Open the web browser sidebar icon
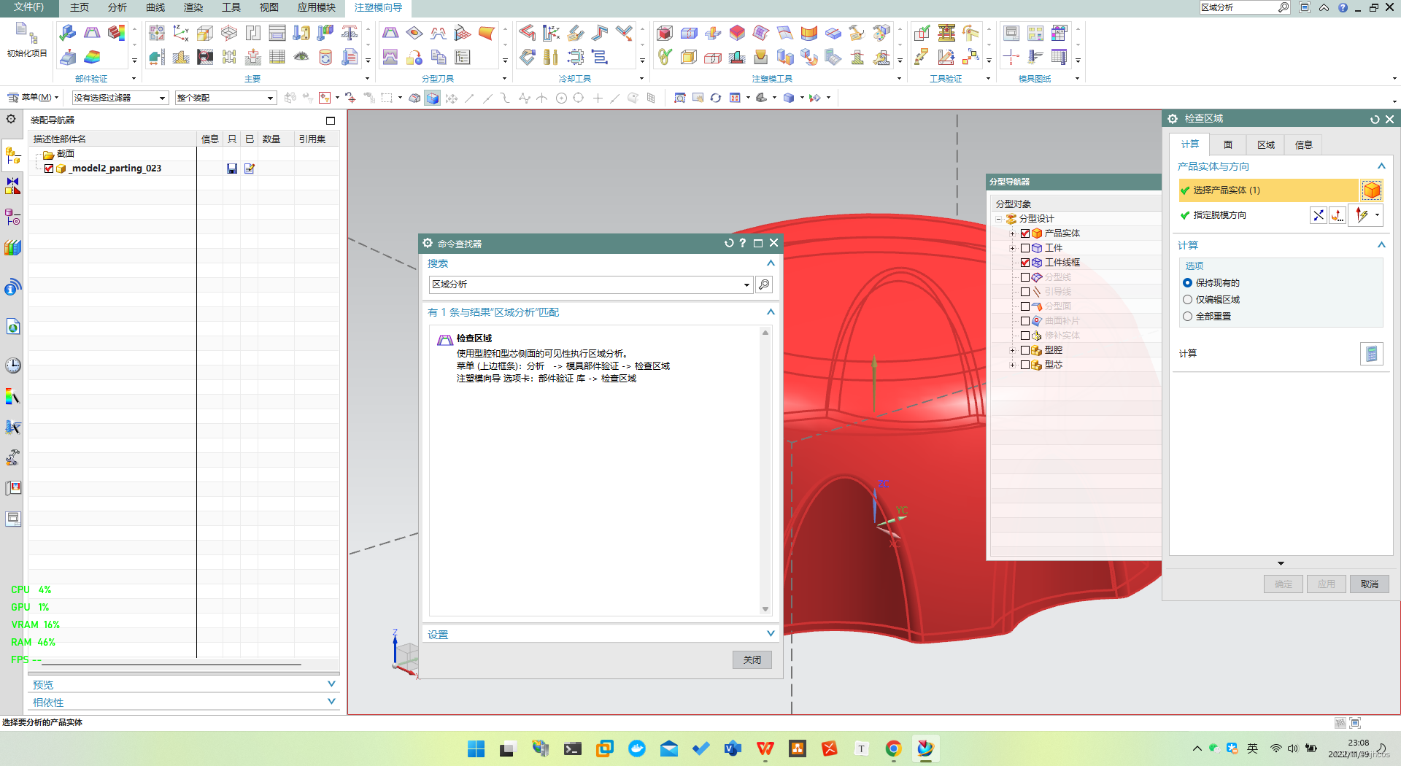Image resolution: width=1401 pixels, height=766 pixels. [12, 327]
